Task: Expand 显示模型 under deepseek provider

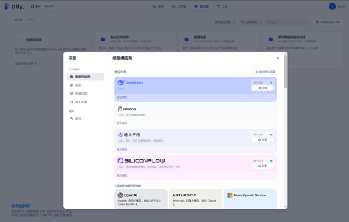Action: (122, 98)
